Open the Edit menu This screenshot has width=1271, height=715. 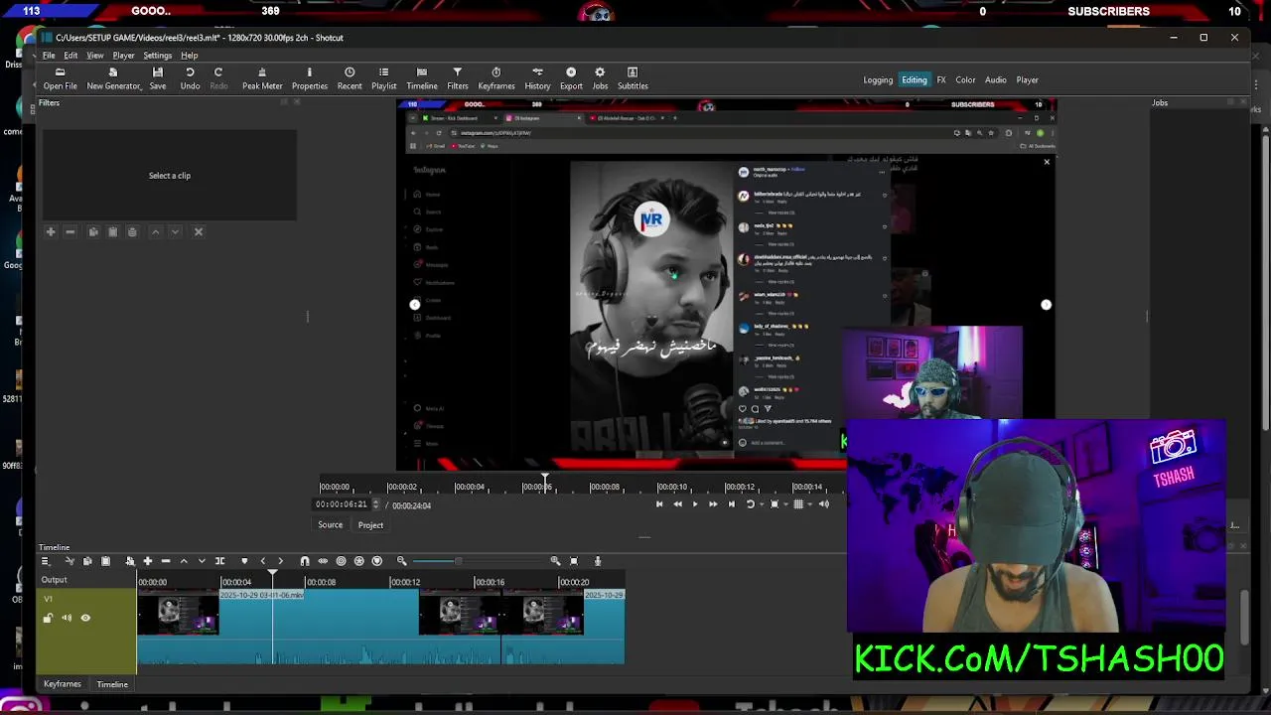[71, 56]
